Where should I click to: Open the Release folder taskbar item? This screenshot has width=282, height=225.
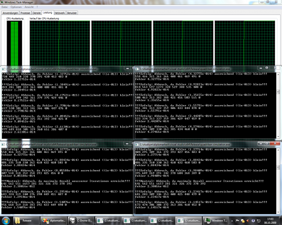coord(26,220)
